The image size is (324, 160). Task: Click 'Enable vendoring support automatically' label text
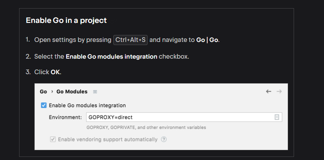point(108,139)
